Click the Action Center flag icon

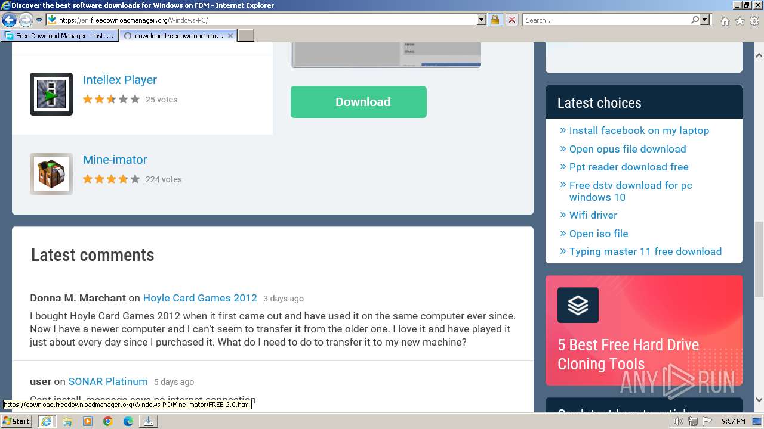coord(707,421)
